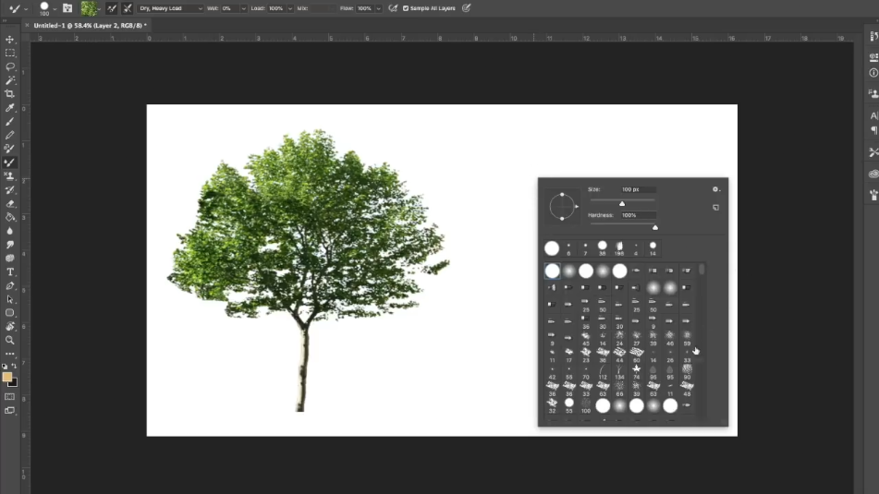Expand the Flow percentage dropdown arrow
This screenshot has height=494, width=879.
click(x=378, y=8)
